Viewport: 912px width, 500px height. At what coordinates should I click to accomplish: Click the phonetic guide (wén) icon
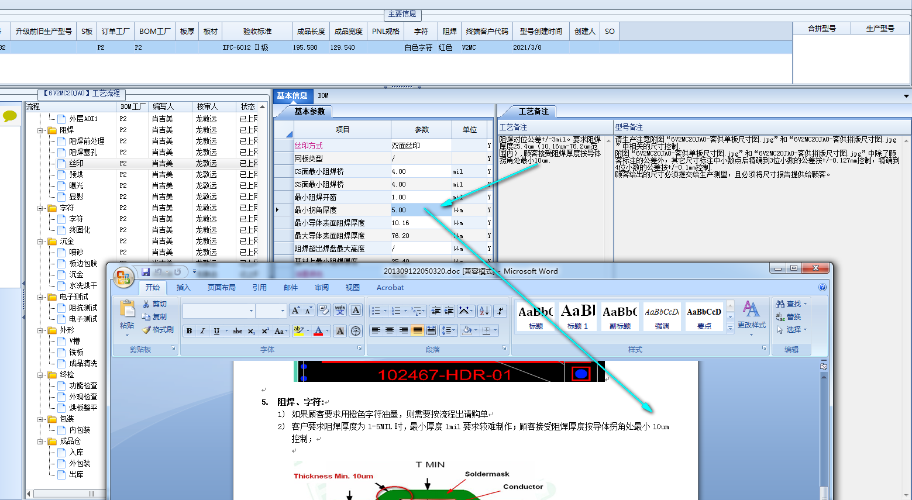click(340, 311)
